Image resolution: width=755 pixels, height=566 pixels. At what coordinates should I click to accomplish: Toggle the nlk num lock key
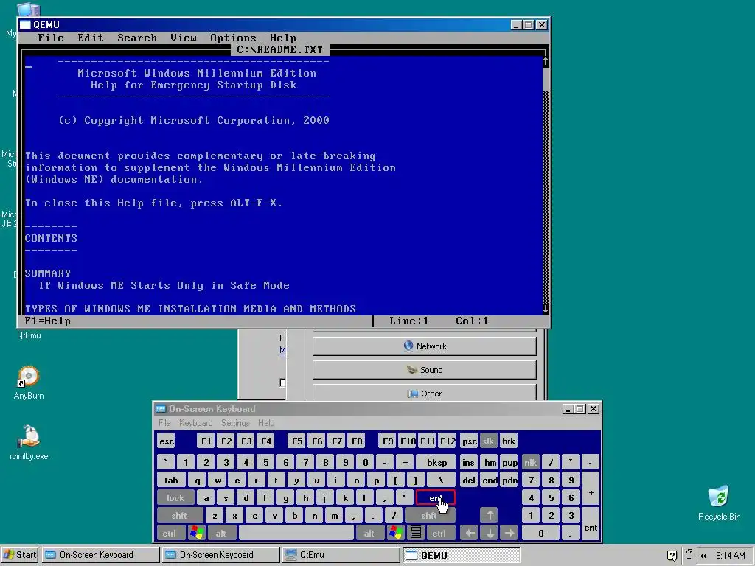[x=531, y=463]
